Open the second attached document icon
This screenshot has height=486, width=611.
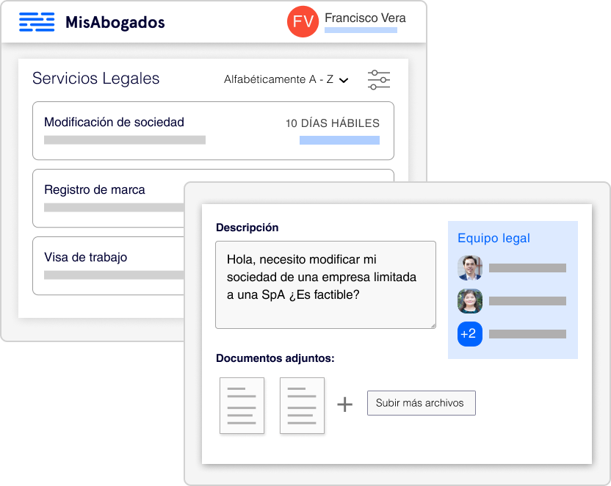[x=302, y=403]
